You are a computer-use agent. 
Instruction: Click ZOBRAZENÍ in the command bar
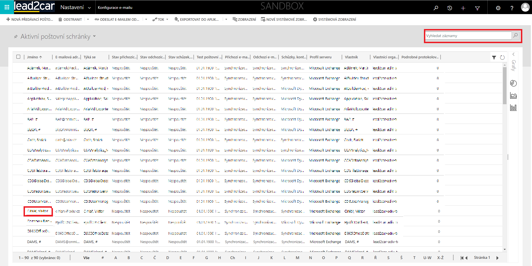click(x=244, y=19)
